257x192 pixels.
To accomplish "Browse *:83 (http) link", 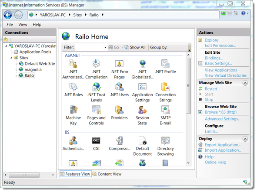I will coord(220,112).
